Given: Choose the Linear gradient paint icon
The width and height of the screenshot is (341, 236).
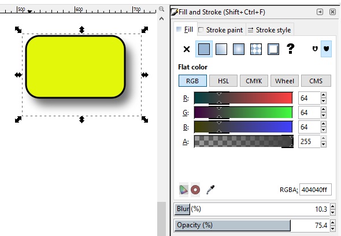Looking at the screenshot, I should pyautogui.click(x=221, y=49).
